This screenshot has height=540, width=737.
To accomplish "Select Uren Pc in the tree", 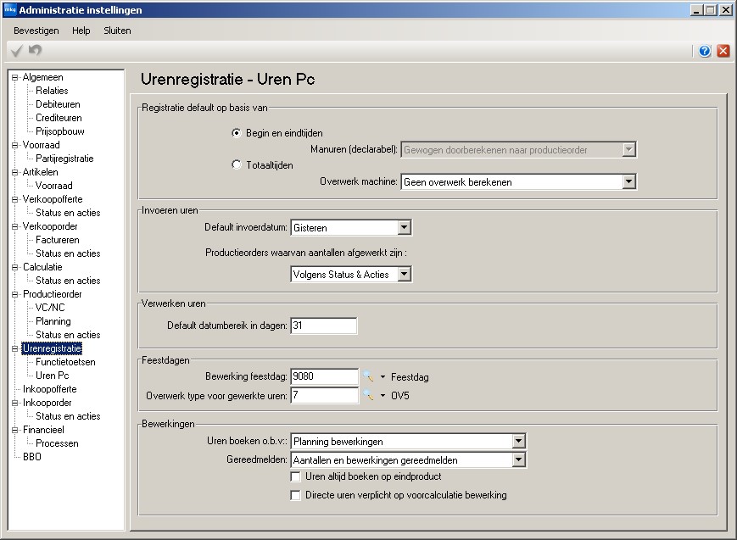I will pyautogui.click(x=53, y=376).
